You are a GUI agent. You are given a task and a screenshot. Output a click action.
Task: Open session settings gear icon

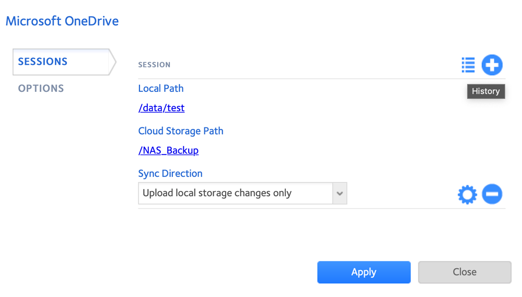tap(468, 194)
